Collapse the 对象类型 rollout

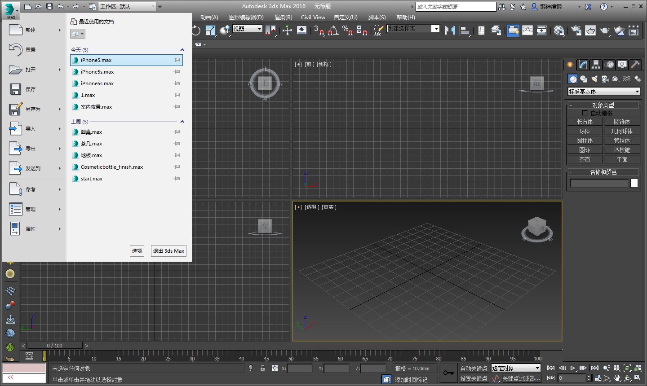click(x=603, y=105)
